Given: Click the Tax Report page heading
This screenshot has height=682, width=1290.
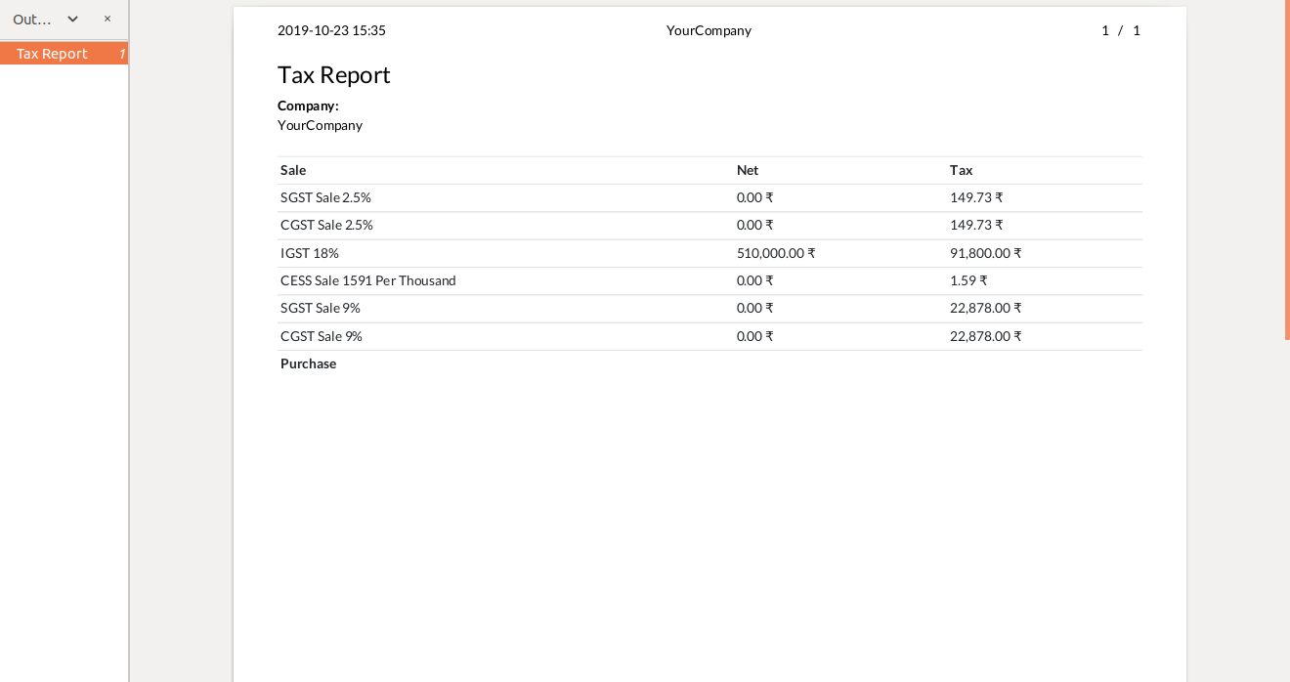Looking at the screenshot, I should (334, 75).
